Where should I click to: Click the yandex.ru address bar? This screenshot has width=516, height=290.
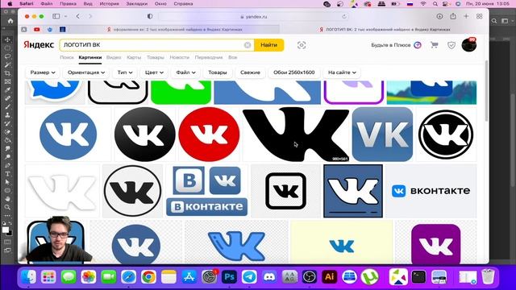click(253, 16)
